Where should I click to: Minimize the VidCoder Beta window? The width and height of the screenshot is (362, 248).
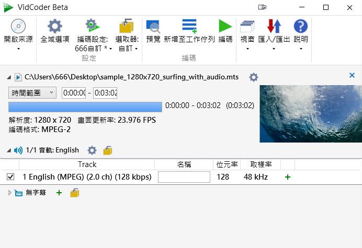tap(302, 7)
